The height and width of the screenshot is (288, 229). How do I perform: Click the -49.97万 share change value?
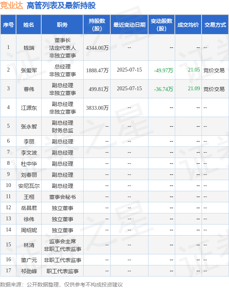pos(163,70)
